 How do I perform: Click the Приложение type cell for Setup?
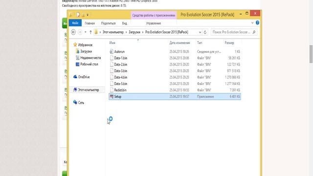click(205, 97)
